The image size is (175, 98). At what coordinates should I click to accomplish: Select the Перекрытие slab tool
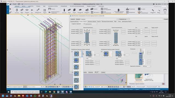pyautogui.click(x=80, y=11)
